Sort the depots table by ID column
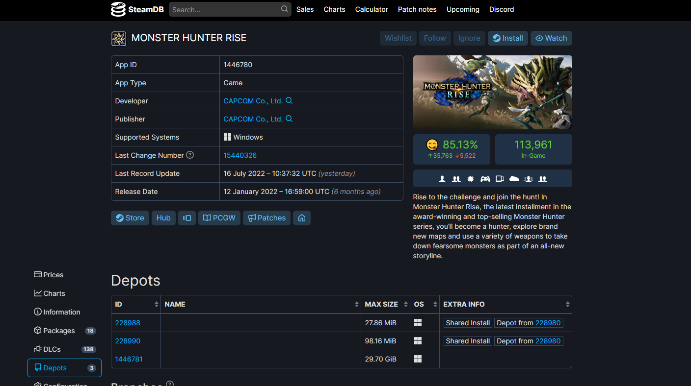This screenshot has width=691, height=386. (x=136, y=304)
